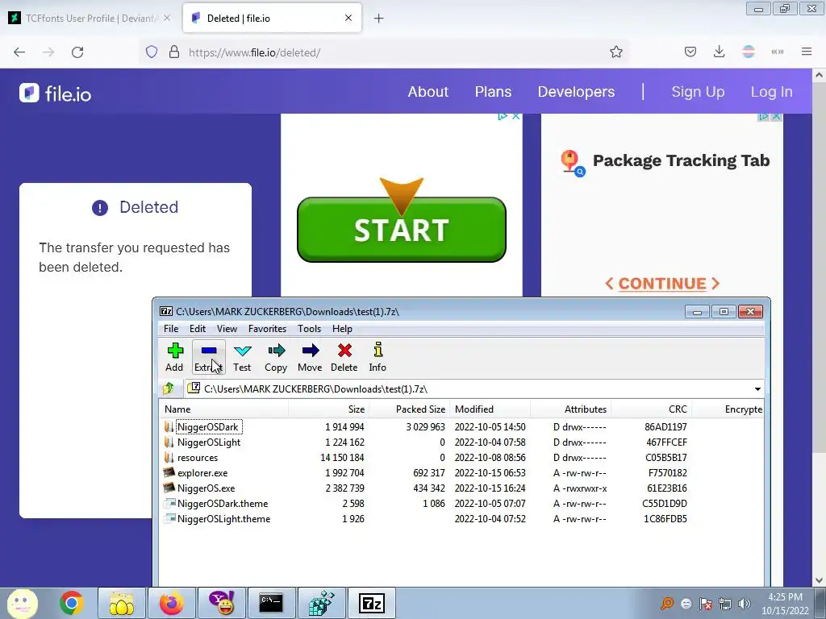Bookmark this page with the star icon

tap(615, 52)
